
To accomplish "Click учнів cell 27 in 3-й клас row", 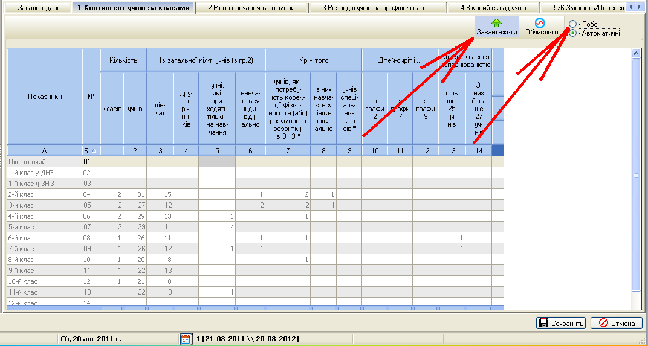I will click(135, 205).
